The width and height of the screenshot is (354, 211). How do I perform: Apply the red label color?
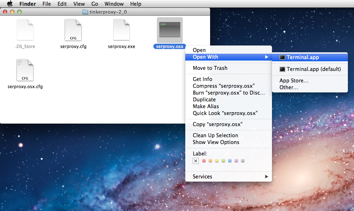pyautogui.click(x=204, y=161)
